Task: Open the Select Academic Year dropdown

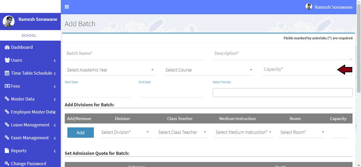Action: tap(110, 70)
